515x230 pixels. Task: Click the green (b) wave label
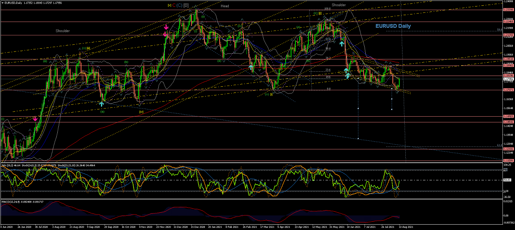pyautogui.click(x=126, y=62)
